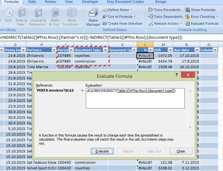Select cell with value 3434.78
The width and height of the screenshot is (223, 171).
click(x=163, y=61)
